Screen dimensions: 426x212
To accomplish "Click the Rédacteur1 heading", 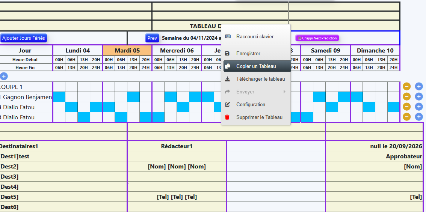I will tap(177, 146).
